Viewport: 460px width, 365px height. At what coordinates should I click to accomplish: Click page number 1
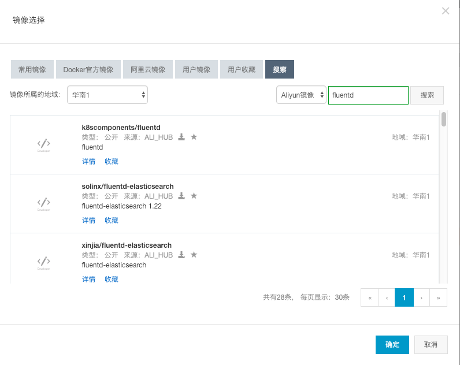pos(404,297)
